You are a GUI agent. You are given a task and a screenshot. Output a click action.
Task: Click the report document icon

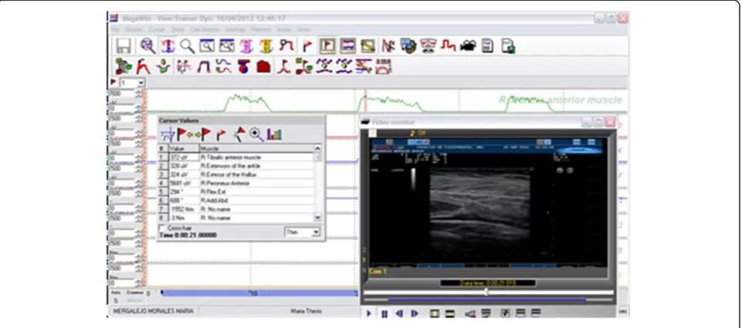tap(487, 45)
